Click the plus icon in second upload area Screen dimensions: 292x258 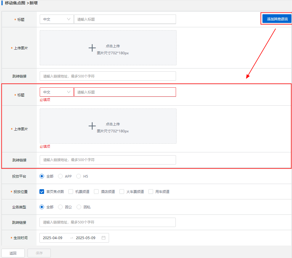pyautogui.click(x=92, y=126)
